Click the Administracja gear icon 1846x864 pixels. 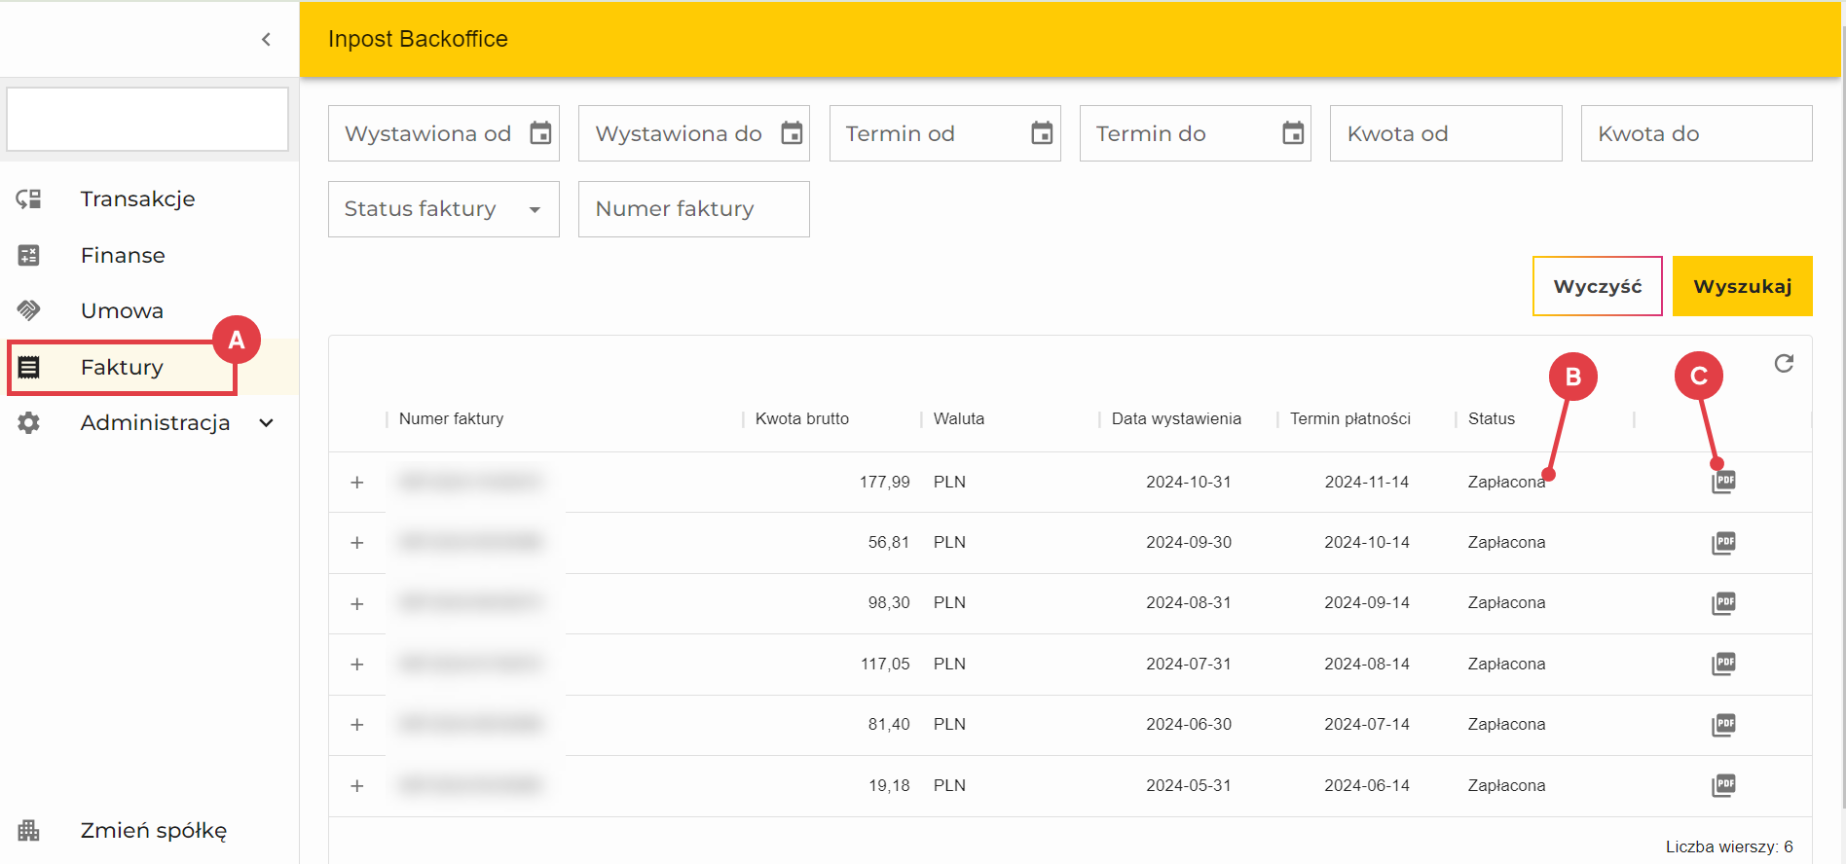tap(29, 422)
